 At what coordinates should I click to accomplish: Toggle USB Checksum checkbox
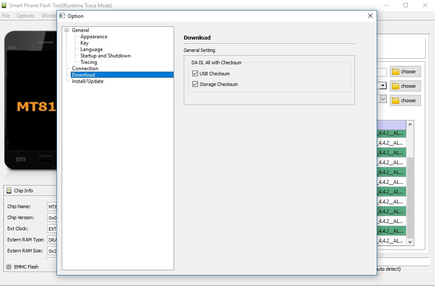pos(195,74)
